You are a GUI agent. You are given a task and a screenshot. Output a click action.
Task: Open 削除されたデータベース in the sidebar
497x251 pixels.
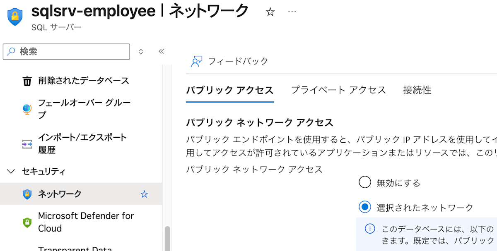(84, 80)
